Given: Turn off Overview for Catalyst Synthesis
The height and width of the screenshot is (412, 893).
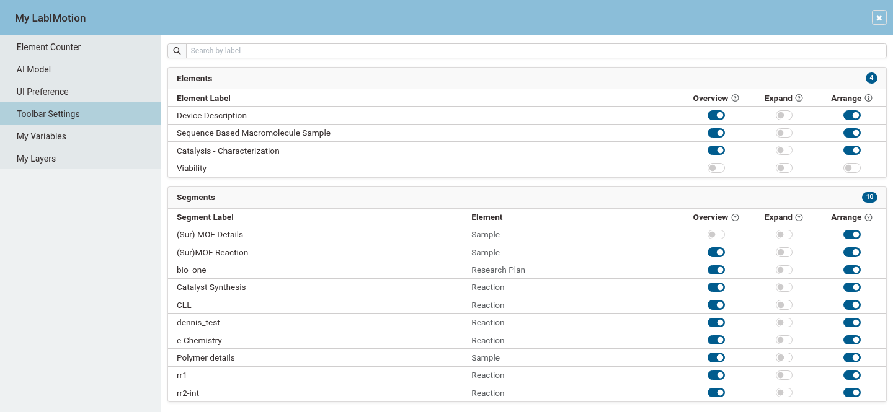Looking at the screenshot, I should (716, 287).
